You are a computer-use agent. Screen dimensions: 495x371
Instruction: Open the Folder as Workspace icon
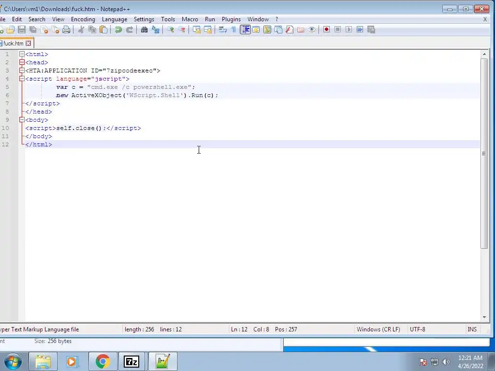tap(301, 29)
